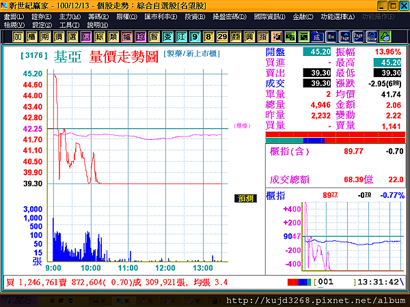Image resolution: width=410 pixels, height=307 pixels.
Task: Click the 價 price toolbar button
Action: (59, 37)
